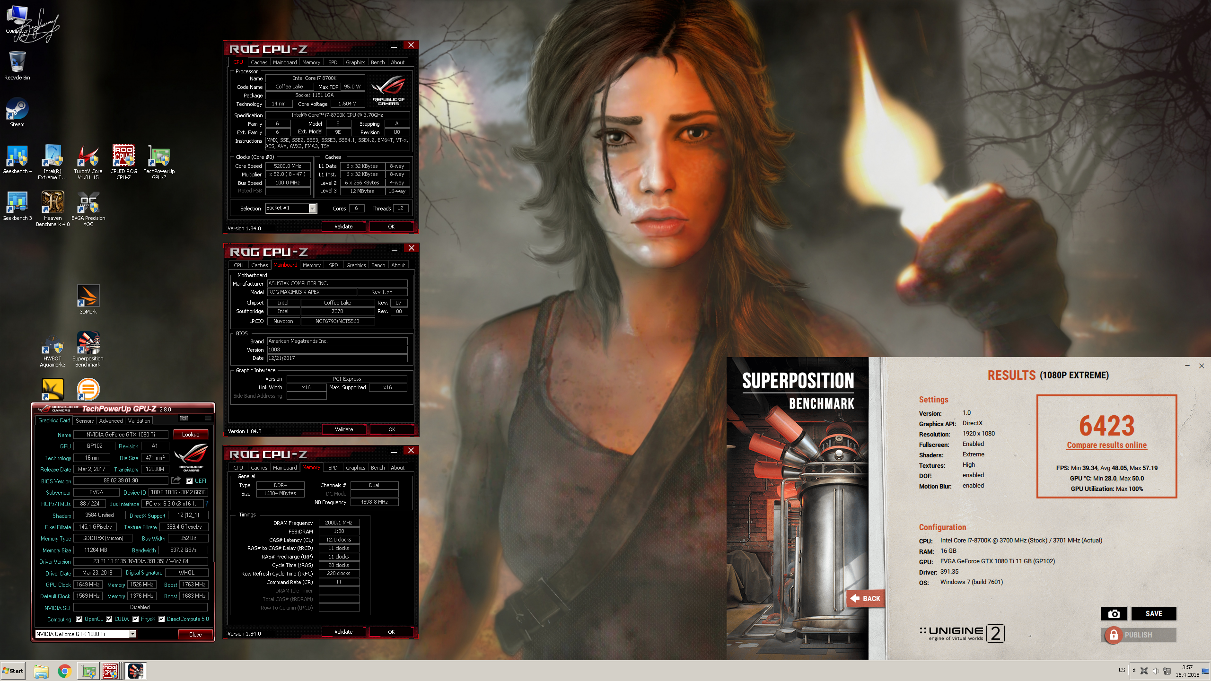Click the Core Speed value 5200.0 MHz
The width and height of the screenshot is (1211, 681).
(x=288, y=166)
